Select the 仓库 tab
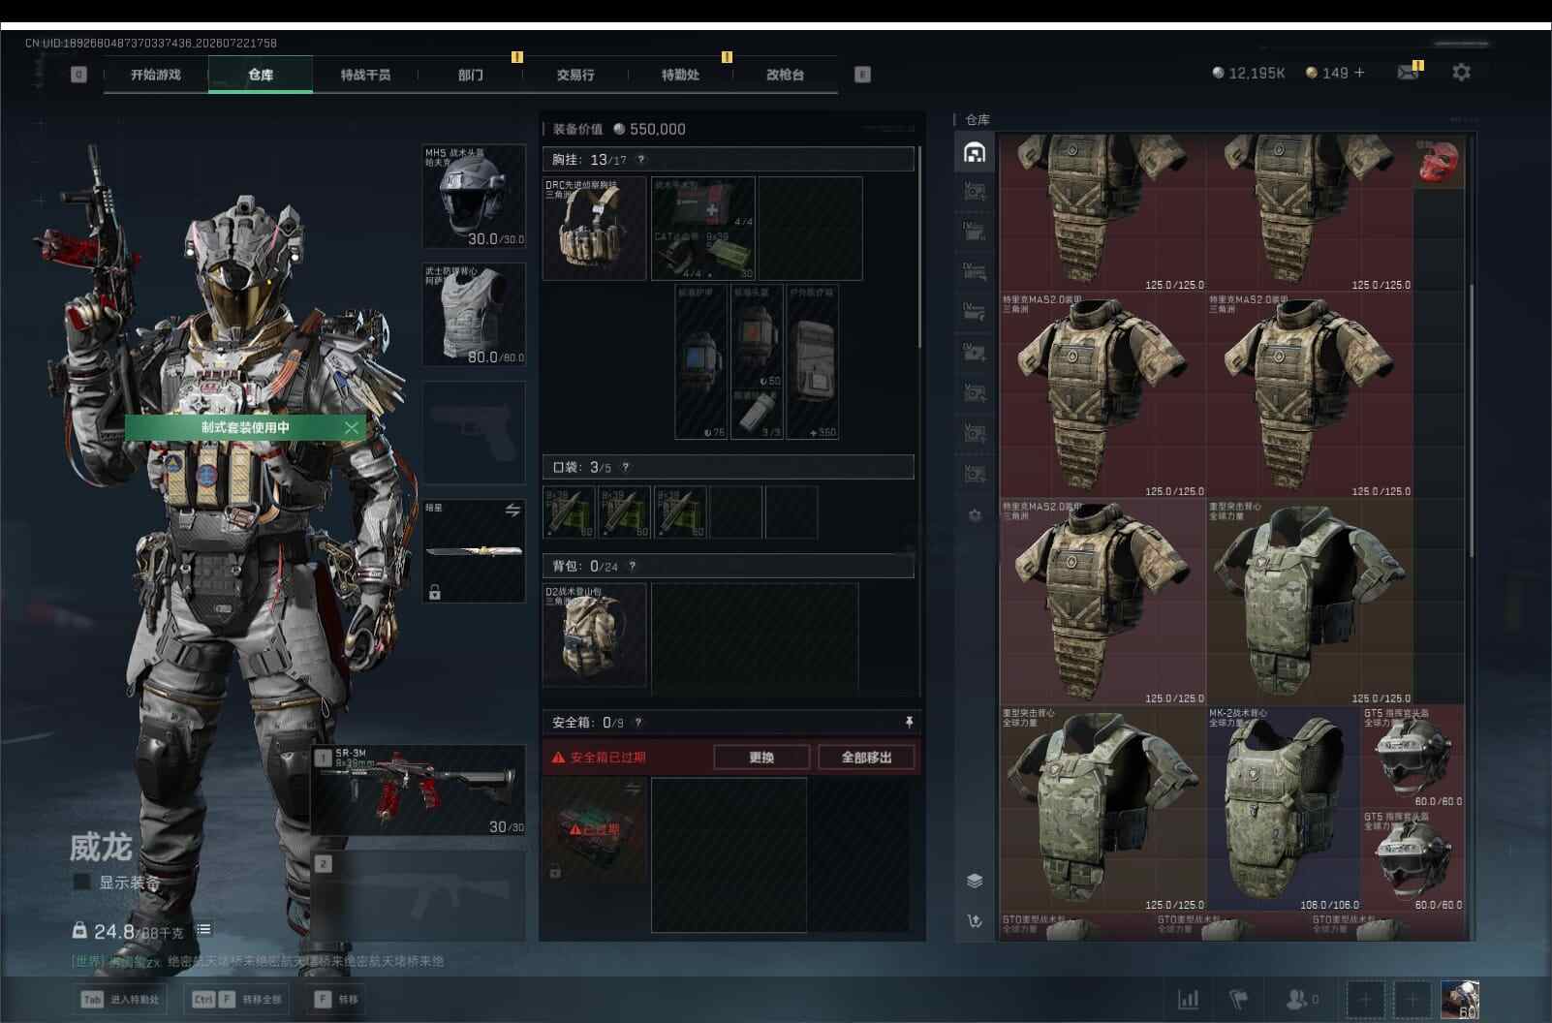The height and width of the screenshot is (1023, 1552). coord(261,75)
